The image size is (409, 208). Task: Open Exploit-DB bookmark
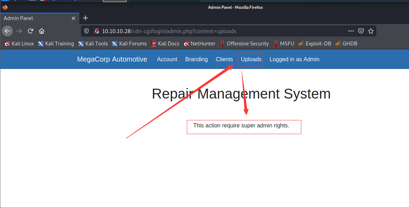coord(315,44)
